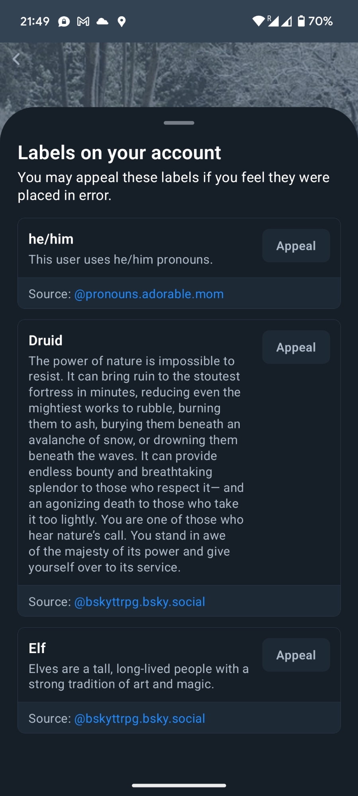Screen dimensions: 358x796
Task: Appeal the Druid label
Action: coord(296,347)
